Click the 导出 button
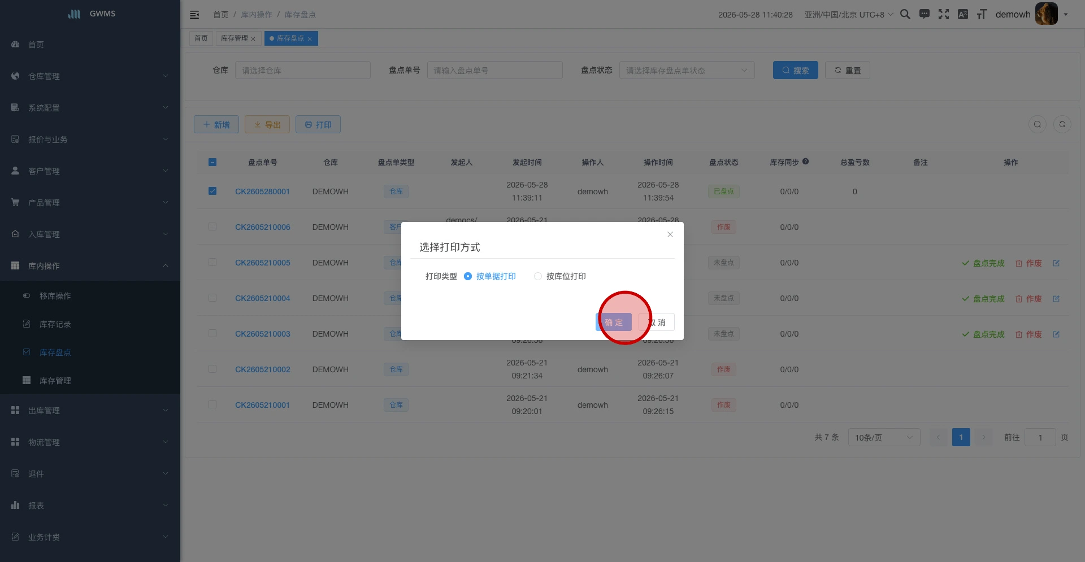 pyautogui.click(x=267, y=124)
